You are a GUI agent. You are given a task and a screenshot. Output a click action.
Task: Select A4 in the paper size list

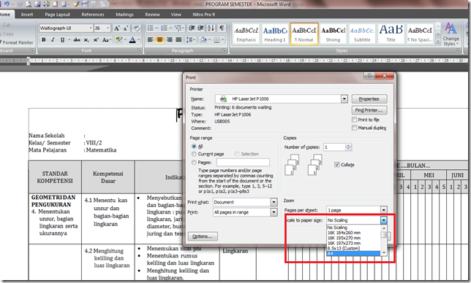click(x=353, y=254)
